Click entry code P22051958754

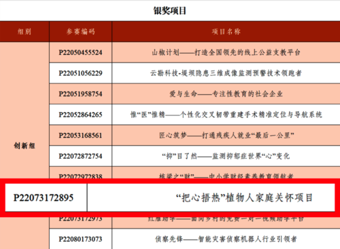pyautogui.click(x=80, y=94)
